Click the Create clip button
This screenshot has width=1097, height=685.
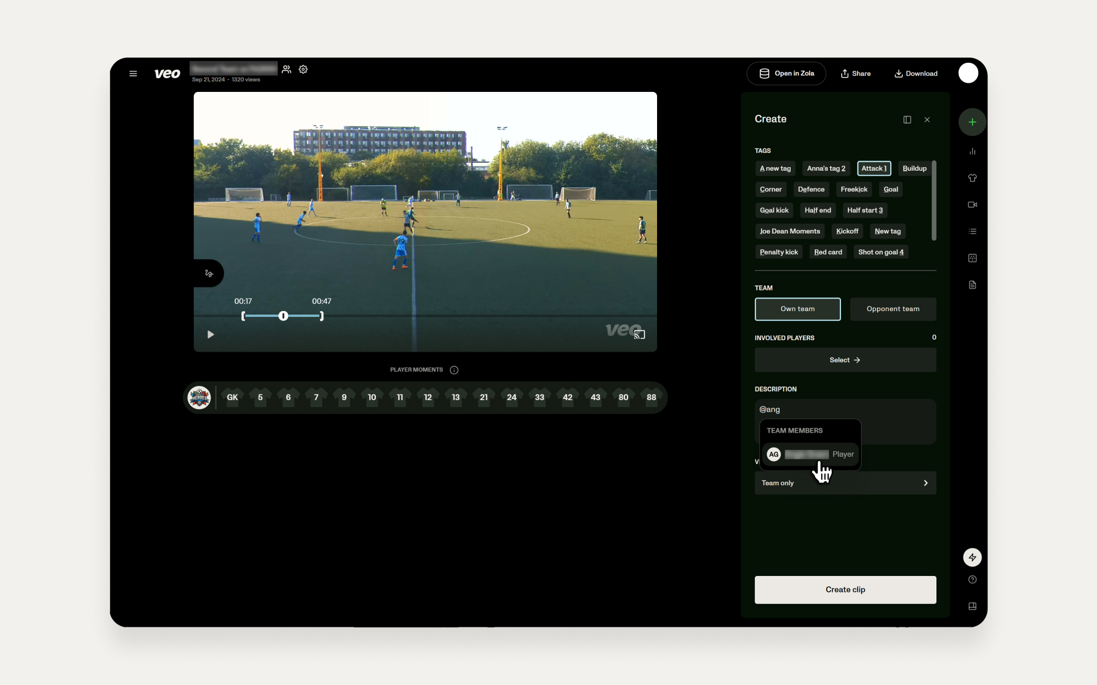pyautogui.click(x=846, y=590)
